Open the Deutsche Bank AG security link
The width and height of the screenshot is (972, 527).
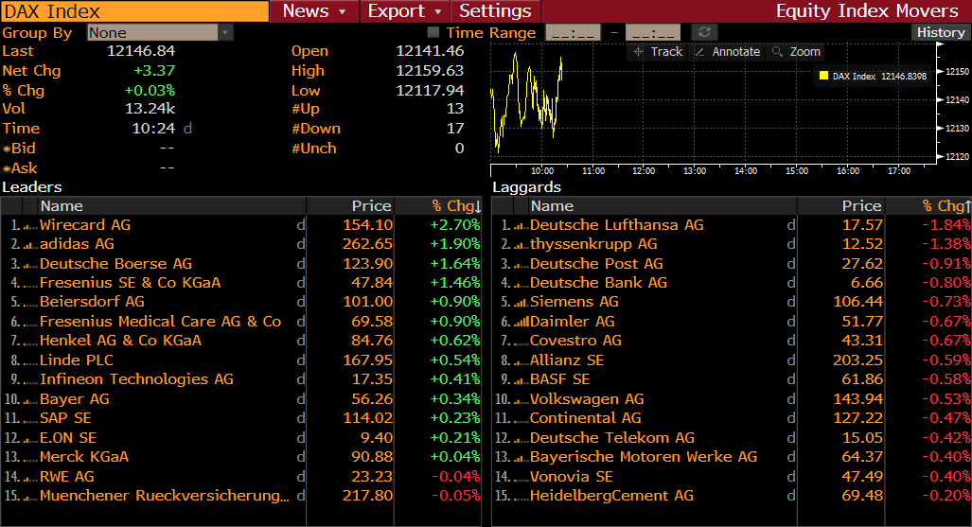tap(598, 283)
